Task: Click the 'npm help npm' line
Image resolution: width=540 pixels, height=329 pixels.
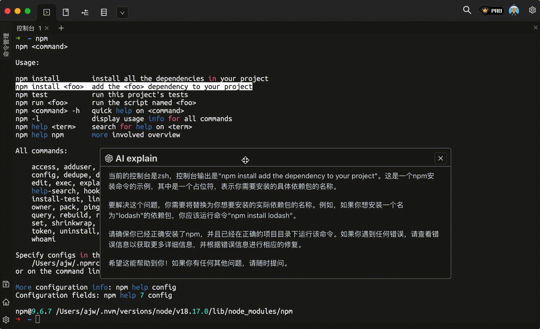Action: pyautogui.click(x=98, y=135)
